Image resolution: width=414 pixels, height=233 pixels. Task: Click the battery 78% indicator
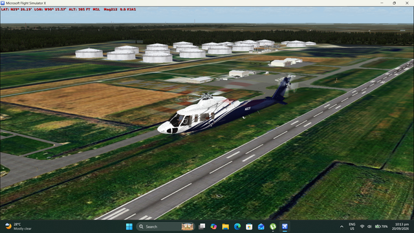pos(381,227)
